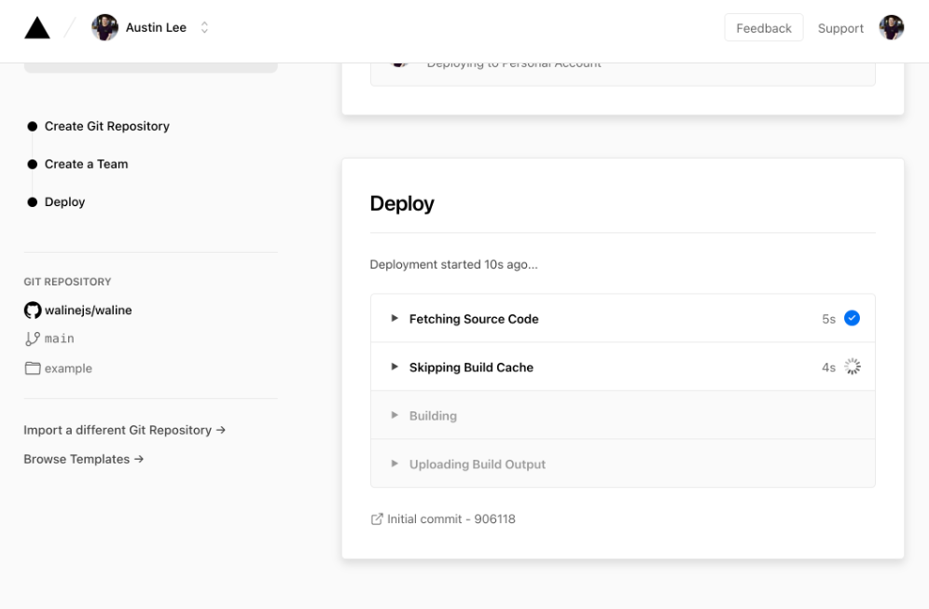Open the account scope switcher chevrons
The image size is (929, 609).
click(x=204, y=28)
